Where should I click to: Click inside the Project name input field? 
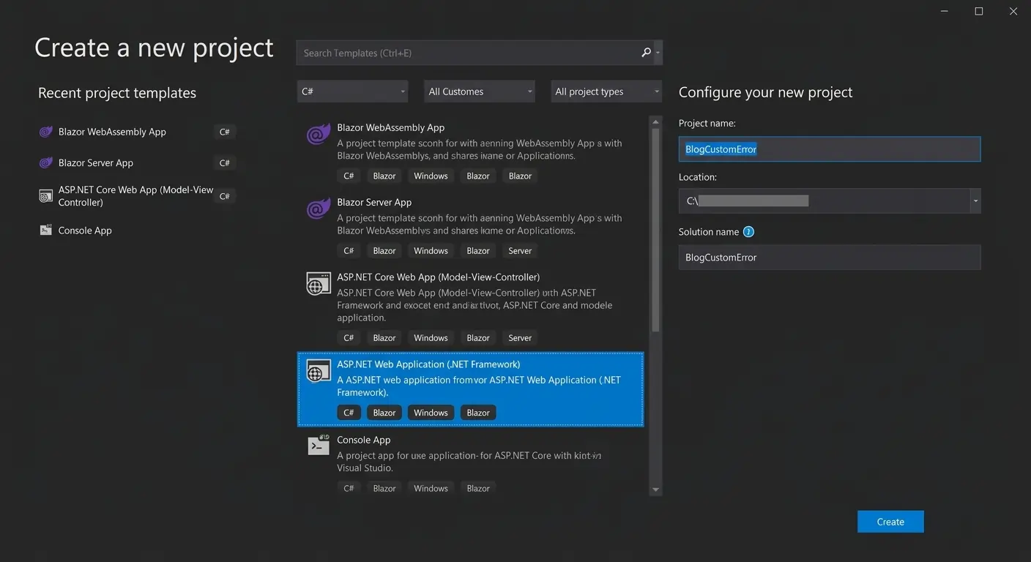pos(827,149)
